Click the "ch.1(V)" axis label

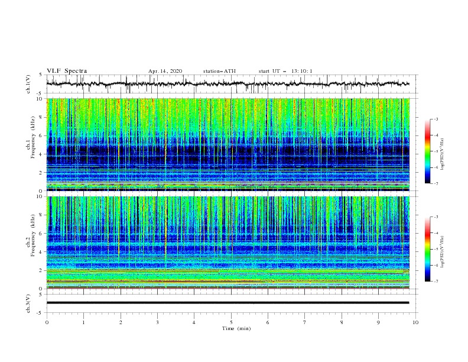[x=28, y=84]
